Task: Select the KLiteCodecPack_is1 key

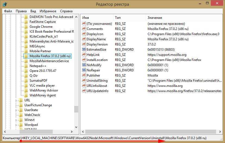Action: pos(43,36)
